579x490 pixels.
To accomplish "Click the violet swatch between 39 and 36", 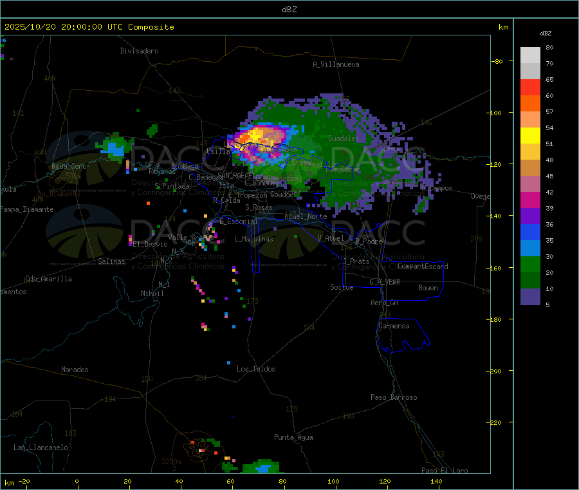I will pos(530,216).
